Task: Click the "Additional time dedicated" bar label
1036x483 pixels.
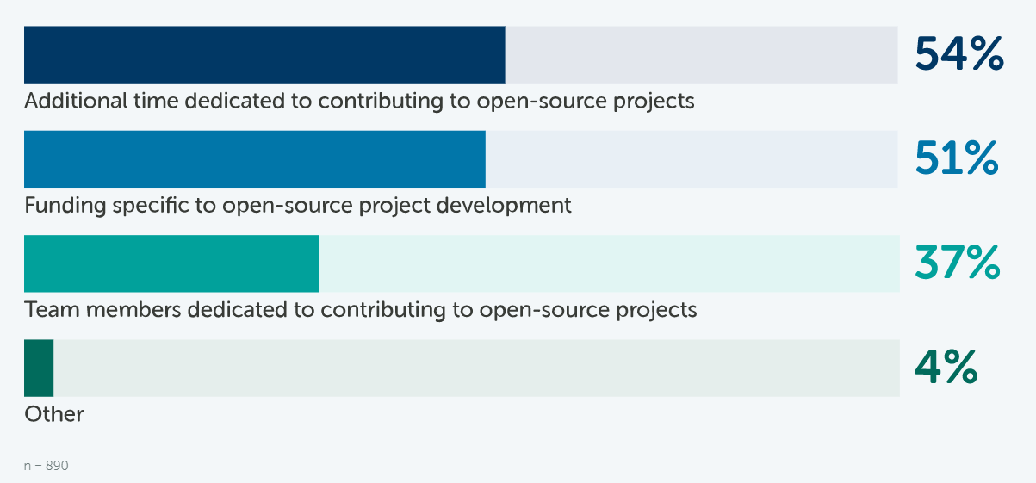Action: pos(359,101)
